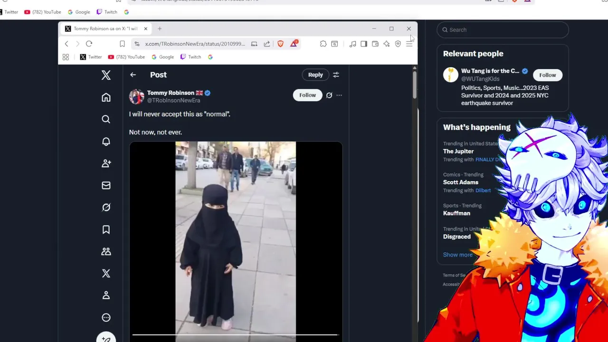This screenshot has height=342, width=608.
Task: Click the X Search field
Action: pos(503,29)
